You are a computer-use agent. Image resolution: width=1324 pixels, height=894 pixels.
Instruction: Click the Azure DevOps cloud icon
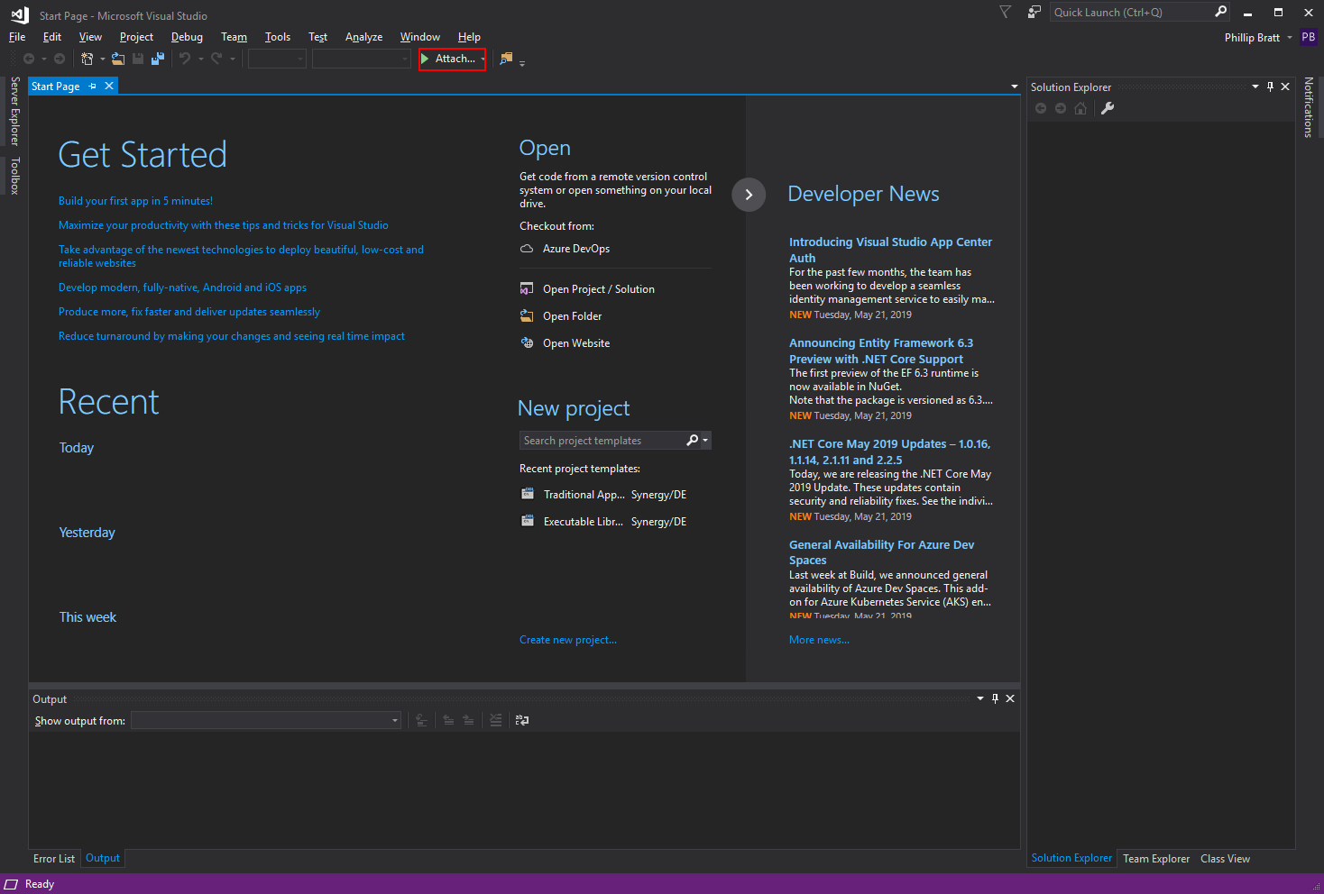point(527,249)
